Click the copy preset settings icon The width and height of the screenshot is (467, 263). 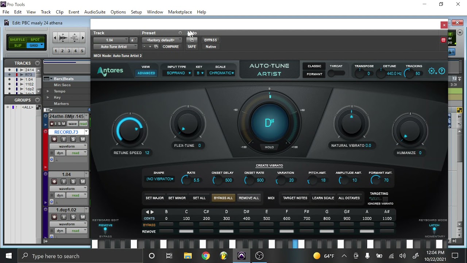click(x=156, y=47)
